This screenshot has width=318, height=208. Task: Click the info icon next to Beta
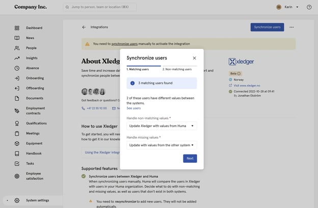pos(239,73)
